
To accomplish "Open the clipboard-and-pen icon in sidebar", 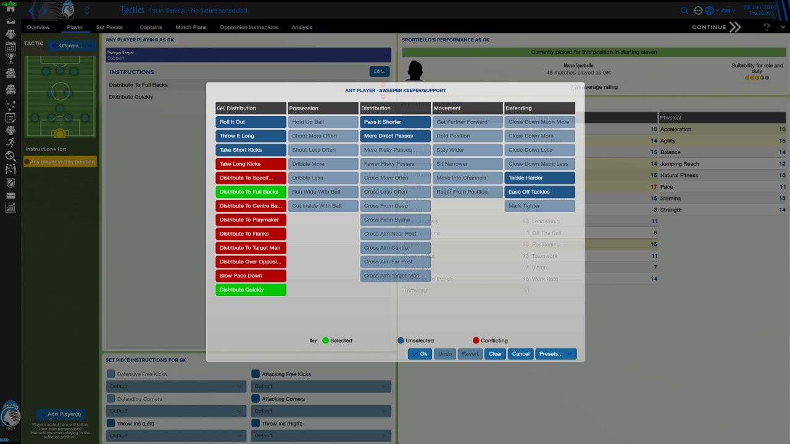I will tap(10, 118).
